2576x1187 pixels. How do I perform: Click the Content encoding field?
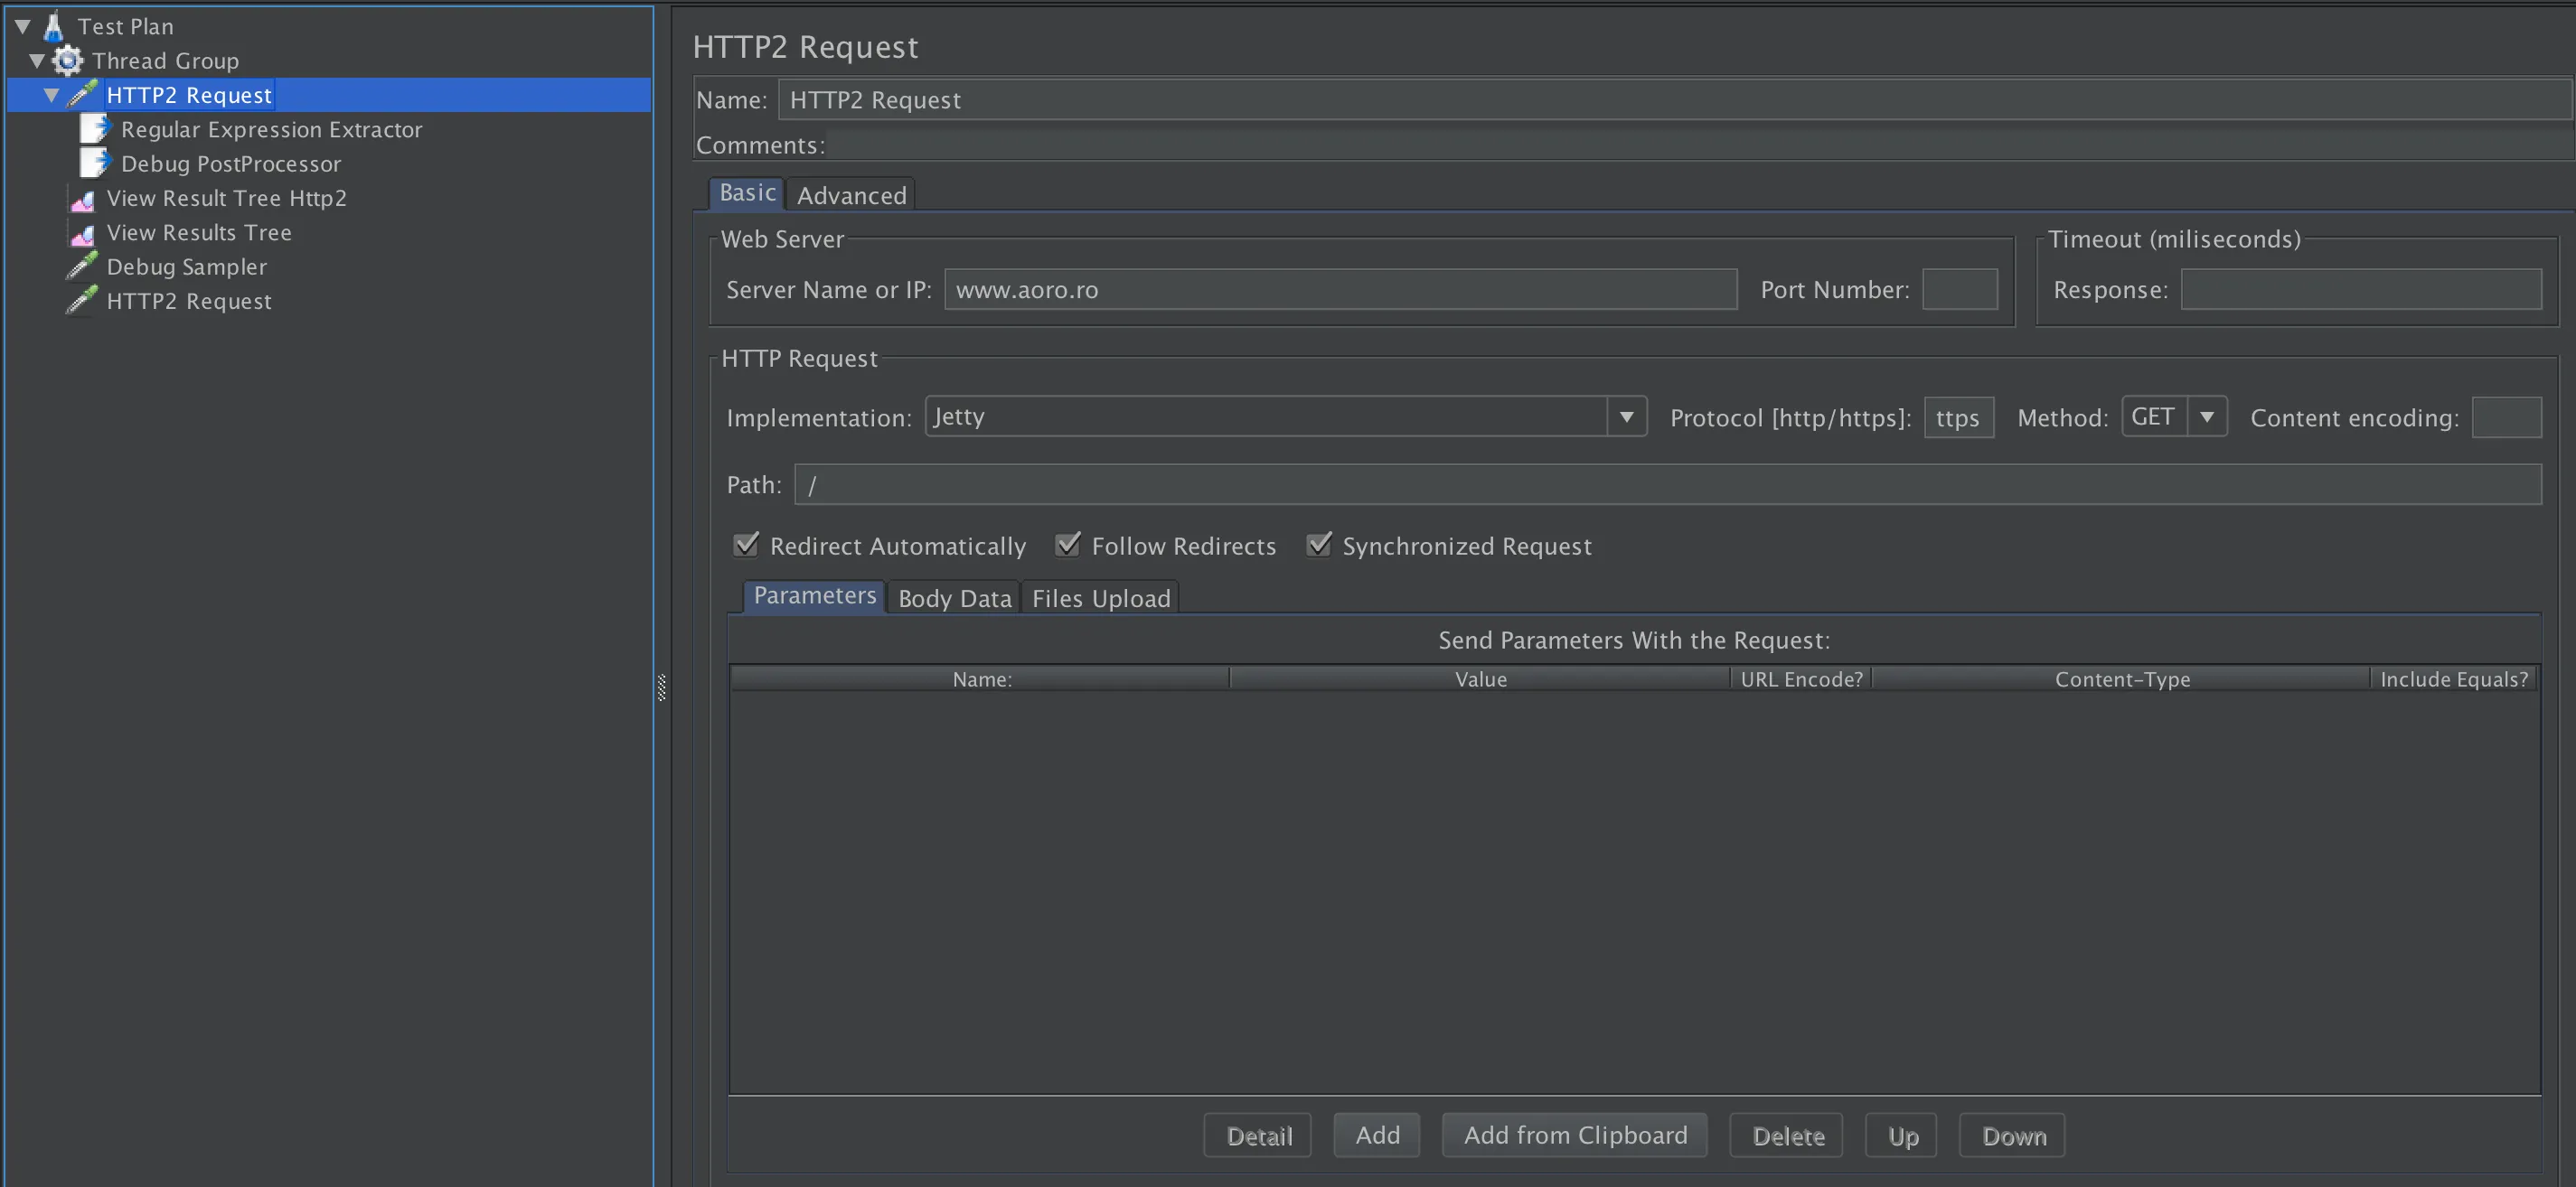click(x=2507, y=417)
